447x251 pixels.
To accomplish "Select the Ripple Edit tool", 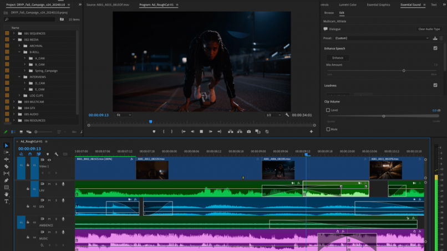I will point(6,160).
